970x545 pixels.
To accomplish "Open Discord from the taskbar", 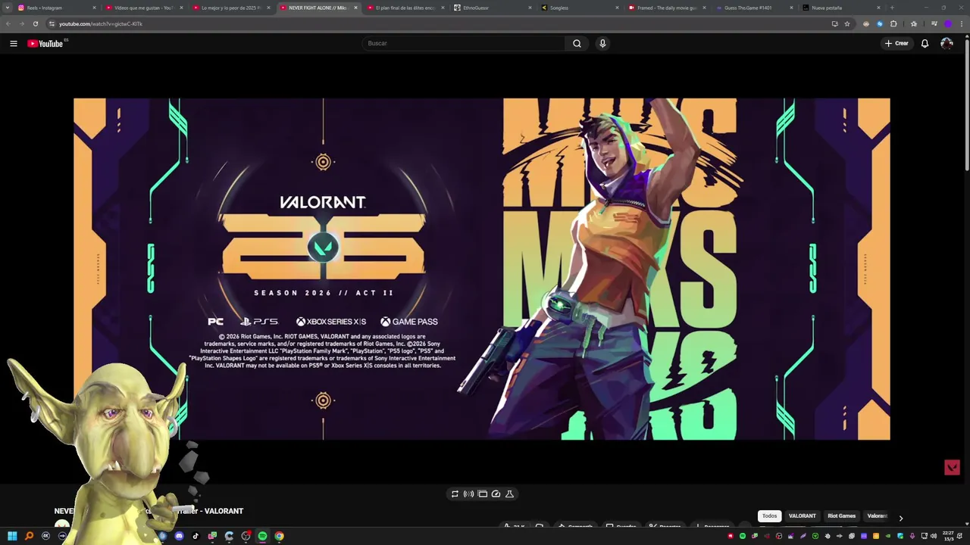I will pyautogui.click(x=179, y=536).
